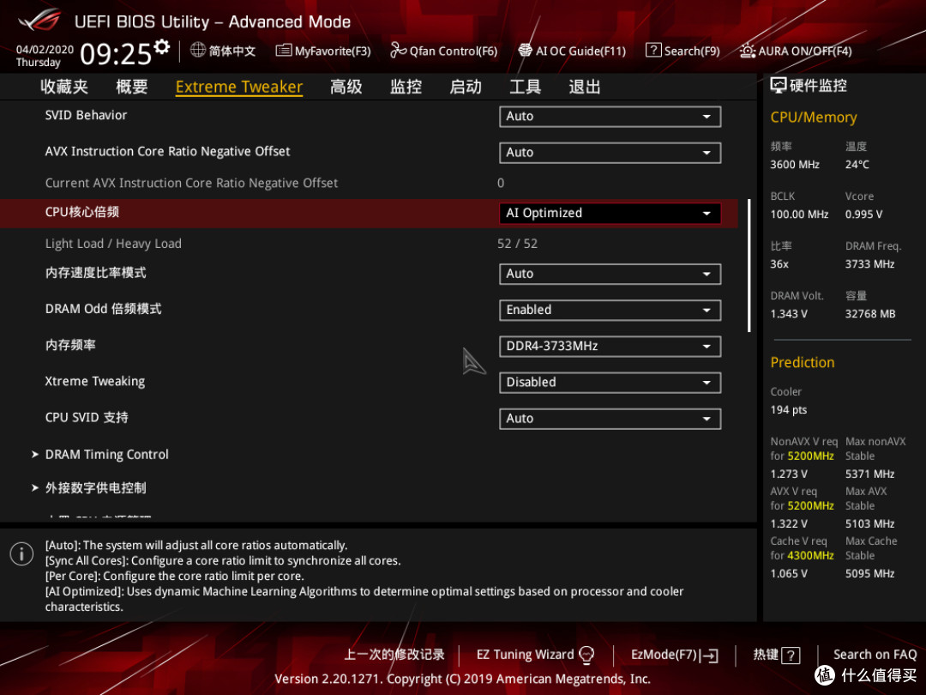Viewport: 926px width, 695px height.
Task: Click the info icon beside help text
Action: pos(21,553)
